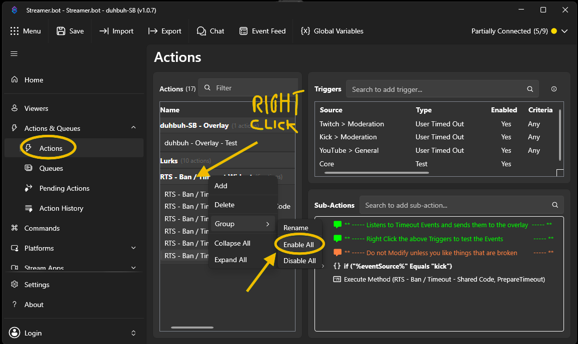Open the Chat bubble icon
This screenshot has height=344, width=578.
tap(201, 31)
